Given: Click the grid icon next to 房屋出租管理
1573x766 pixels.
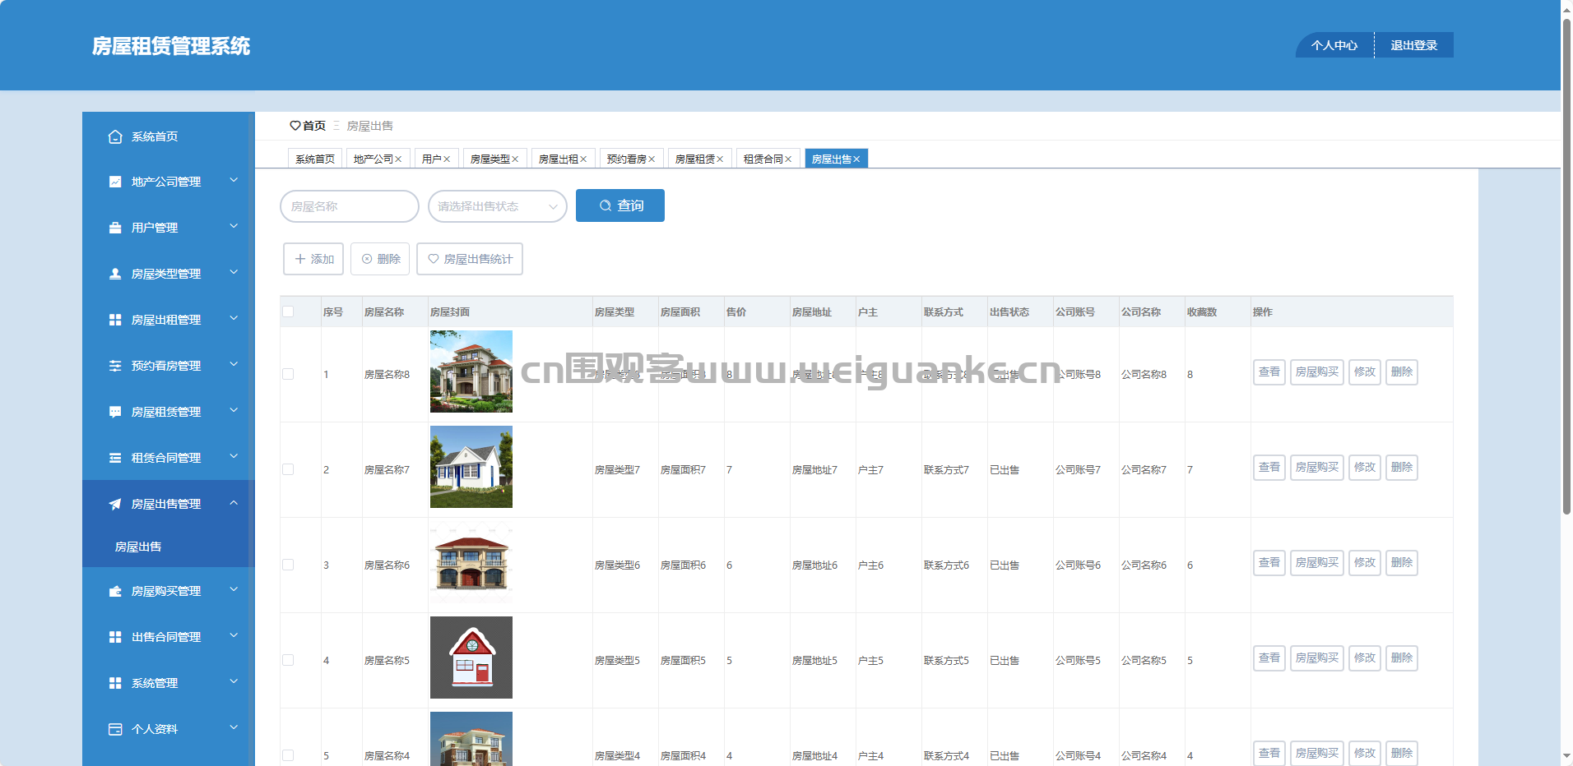Looking at the screenshot, I should [x=115, y=320].
